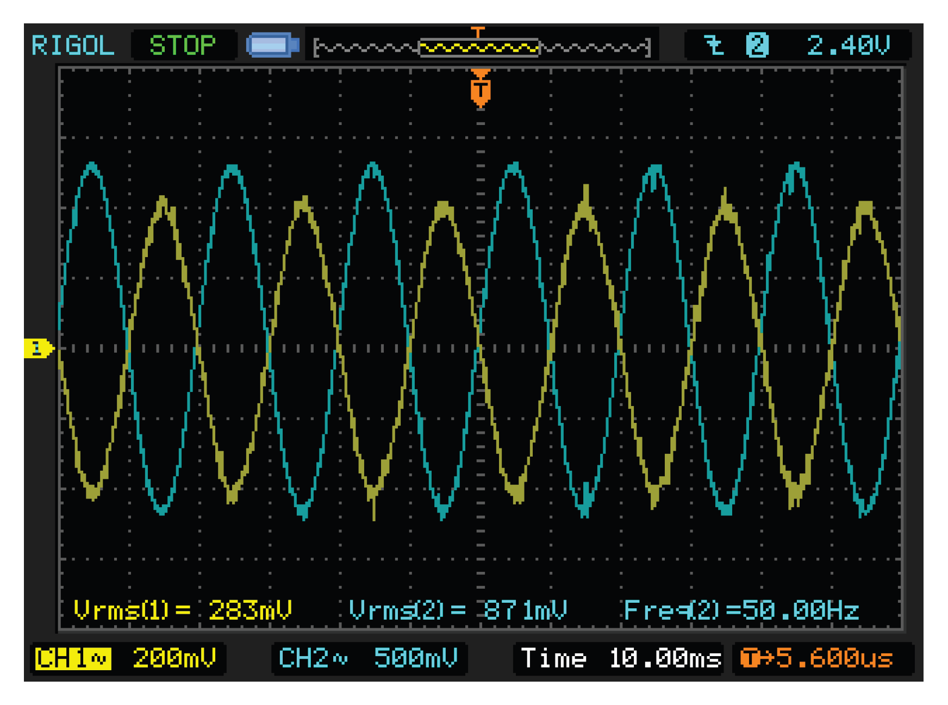Select the Vrms(1) = 283mV measurement
This screenshot has height=705, width=948.
coord(183,610)
